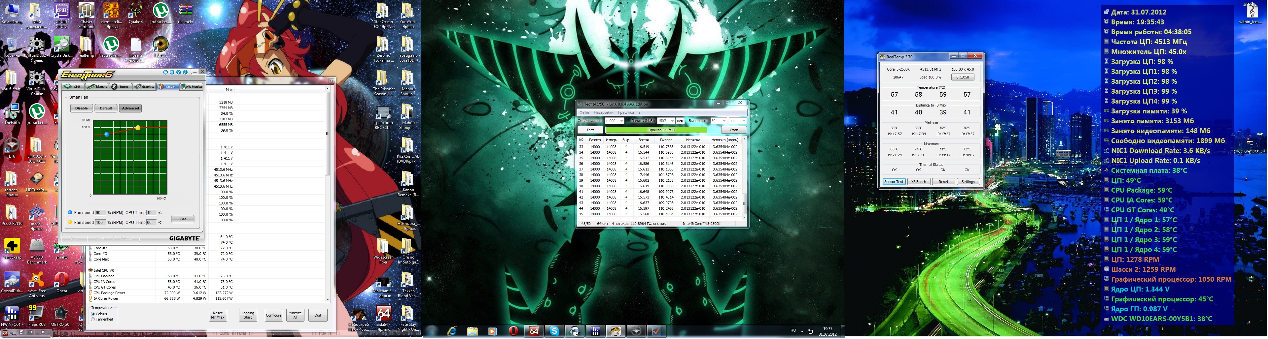The width and height of the screenshot is (1268, 339).
Task: Switch to the Tuner tab in EasyTune6
Action: coord(121,86)
